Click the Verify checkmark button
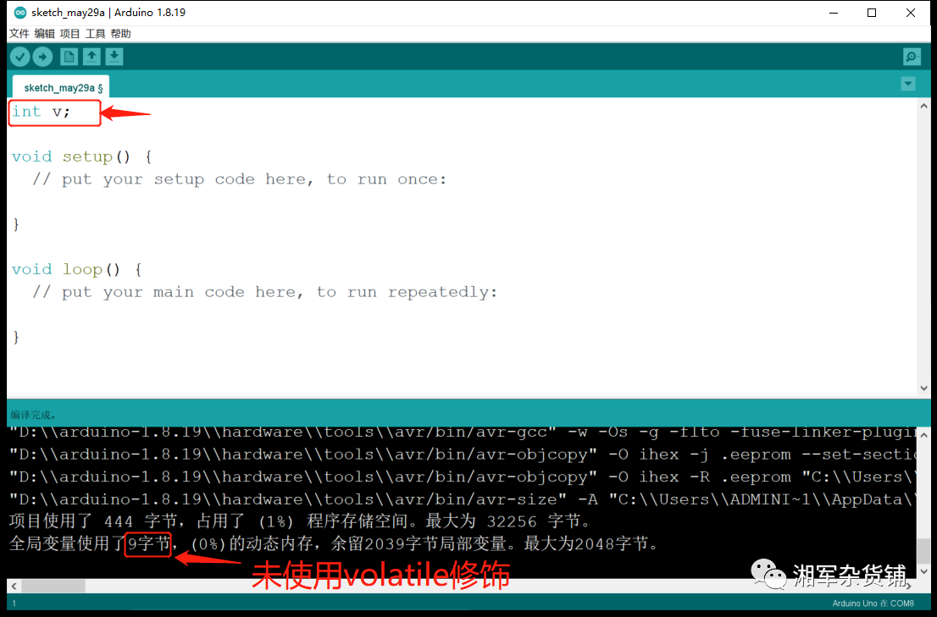 click(19, 57)
